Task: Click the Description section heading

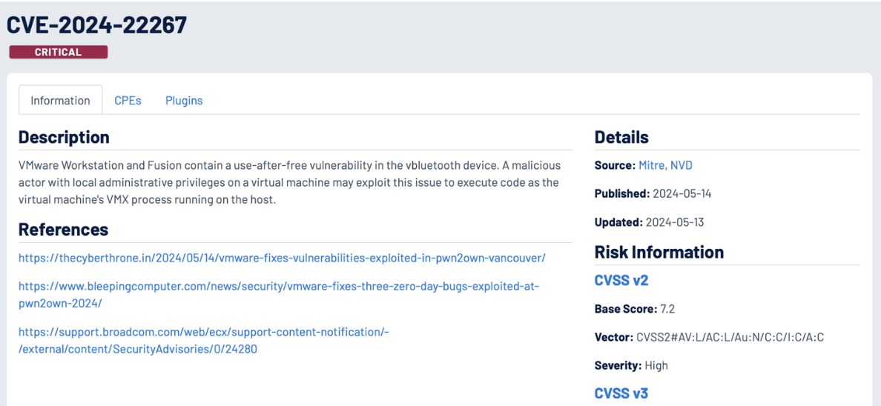Action: click(64, 137)
